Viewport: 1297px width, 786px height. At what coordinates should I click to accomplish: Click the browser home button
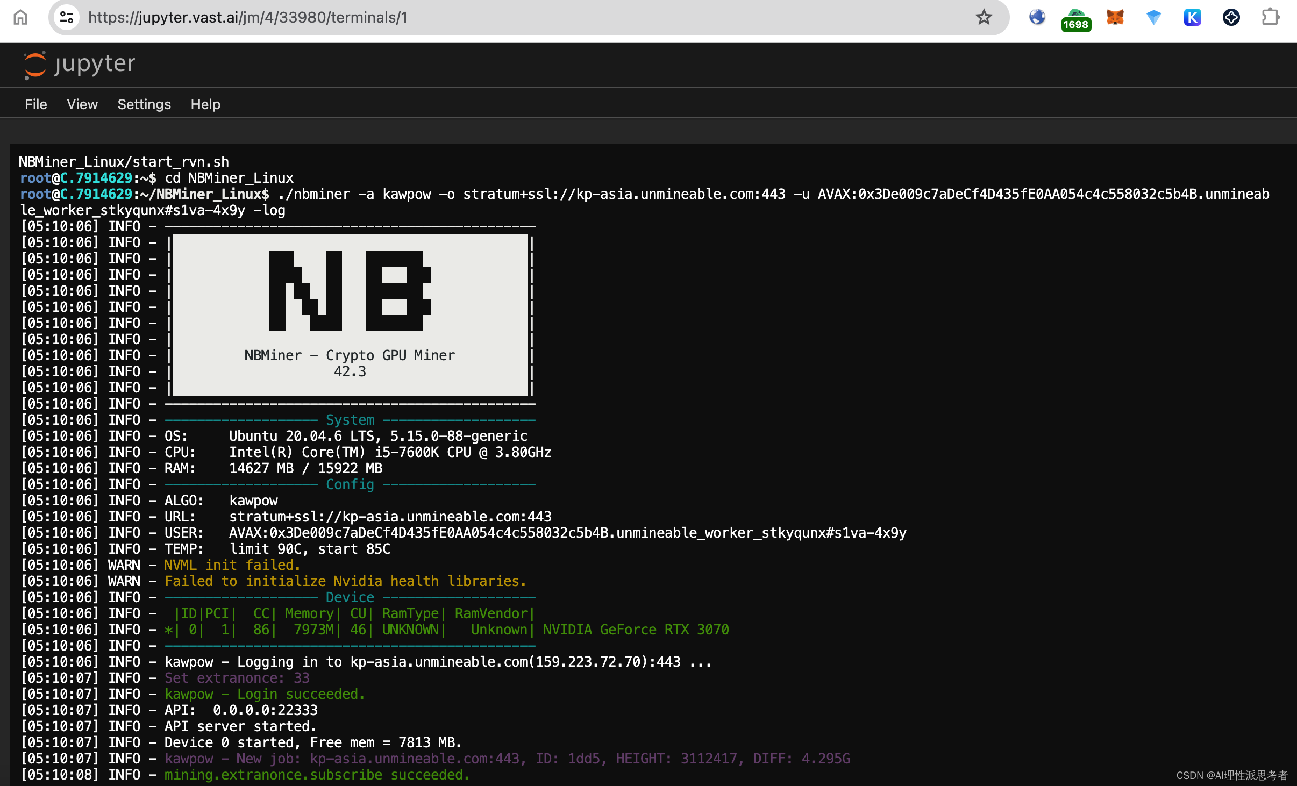20,17
